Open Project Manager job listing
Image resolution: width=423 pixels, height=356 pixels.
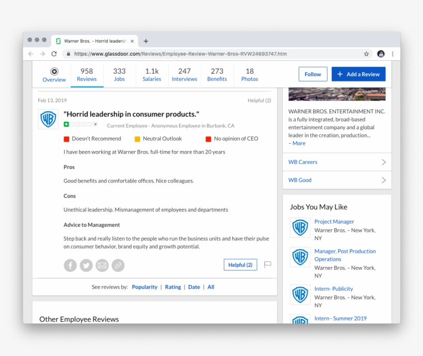tap(334, 222)
